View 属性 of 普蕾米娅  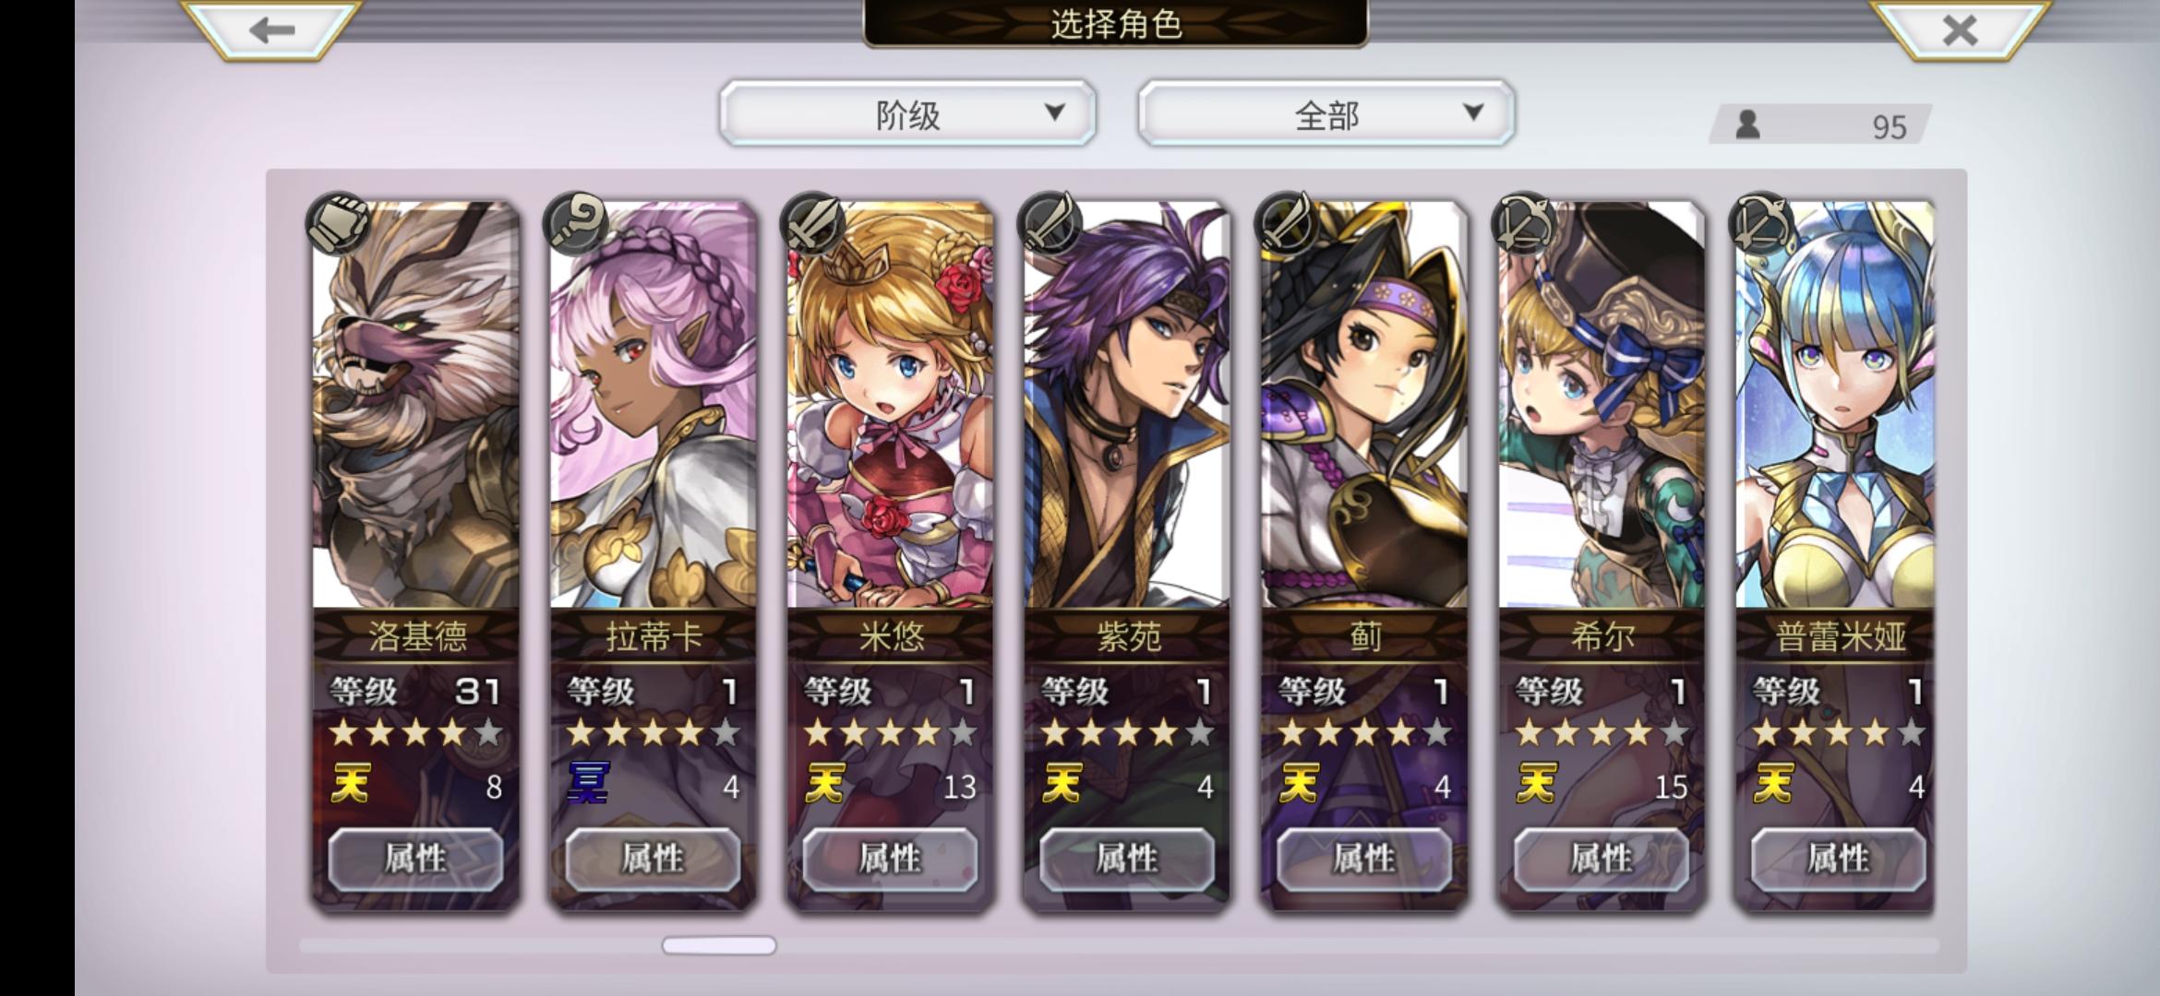click(x=1839, y=859)
